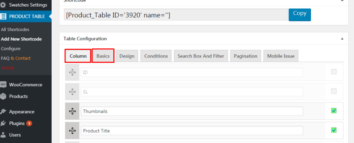Enable the SL column checkbox

pyautogui.click(x=334, y=91)
